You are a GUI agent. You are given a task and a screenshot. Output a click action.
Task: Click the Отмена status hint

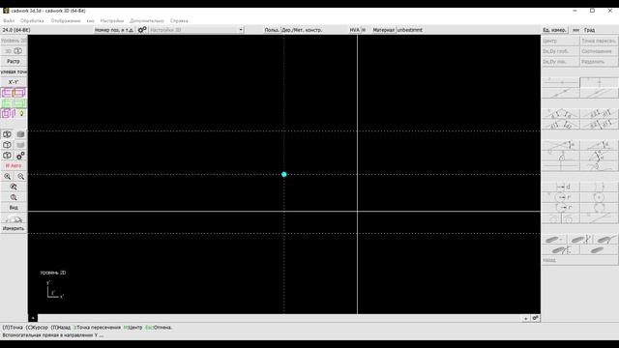(159, 327)
